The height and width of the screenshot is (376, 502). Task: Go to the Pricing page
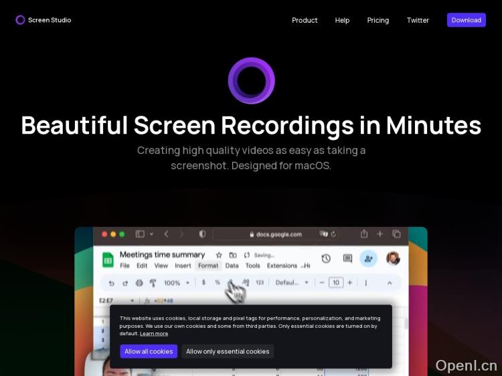pos(378,20)
